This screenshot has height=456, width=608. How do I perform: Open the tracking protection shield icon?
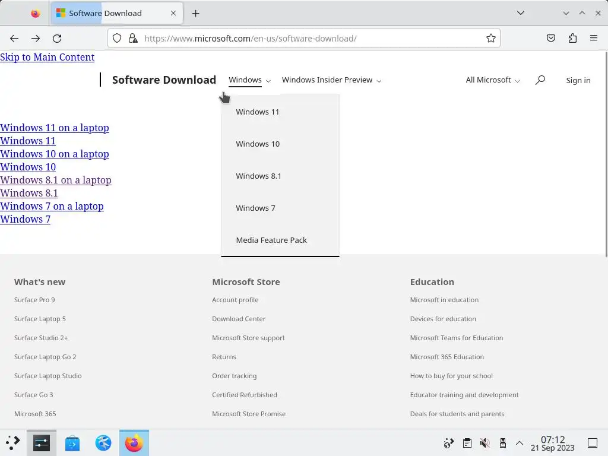click(117, 38)
